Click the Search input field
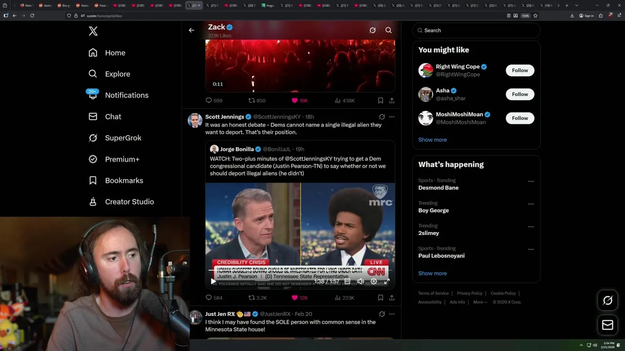This screenshot has height=351, width=625. (x=476, y=30)
